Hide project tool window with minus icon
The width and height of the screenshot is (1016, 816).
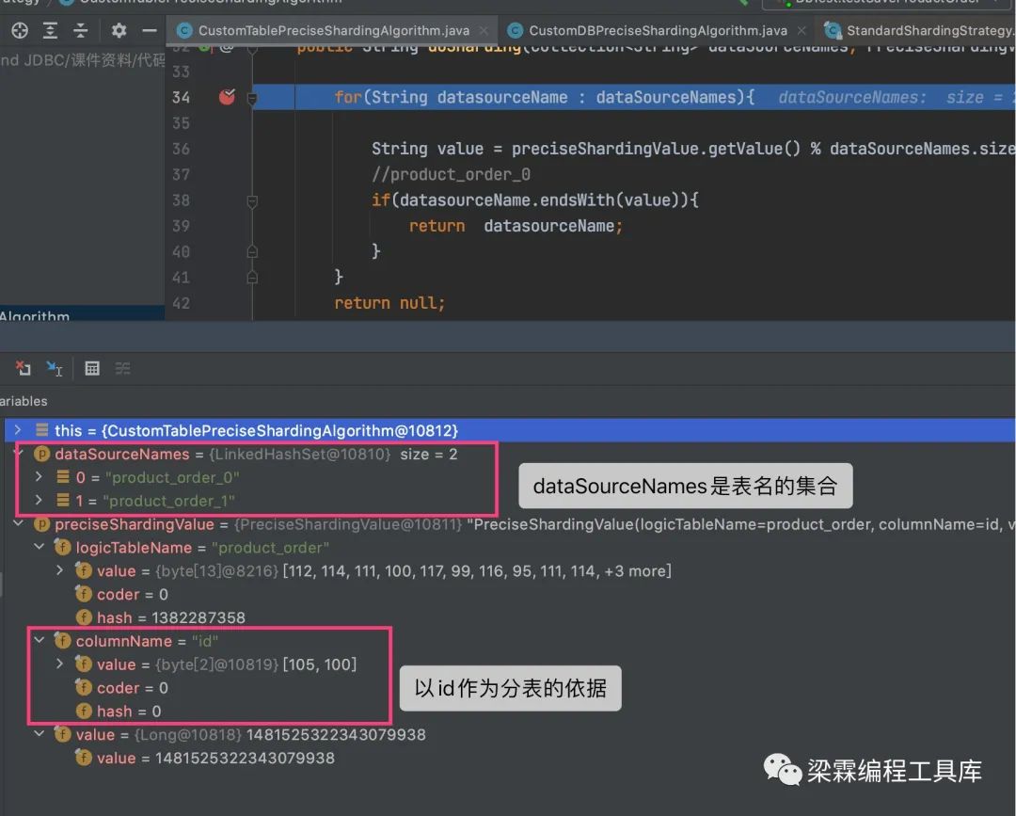[x=150, y=30]
